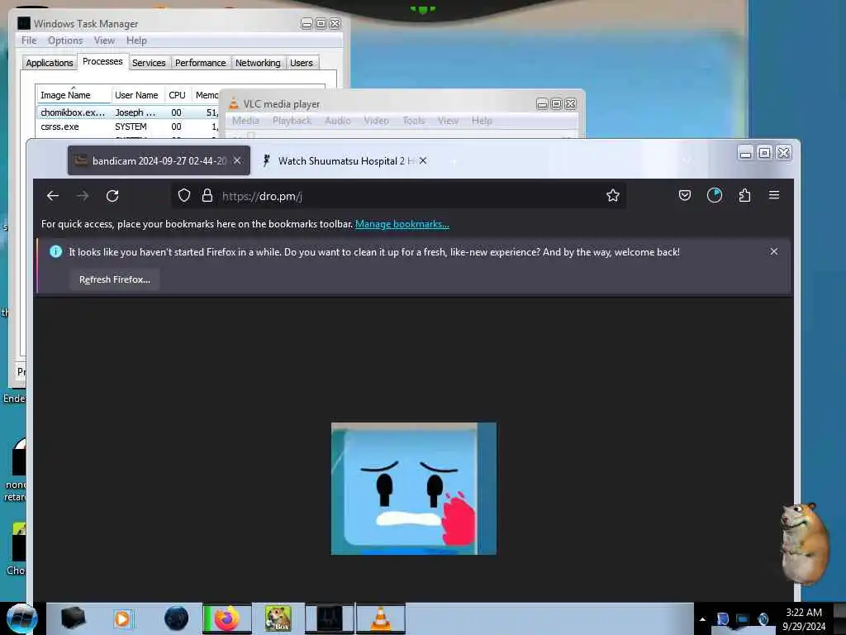
Task: Go back in Firefox
Action: [x=53, y=196]
